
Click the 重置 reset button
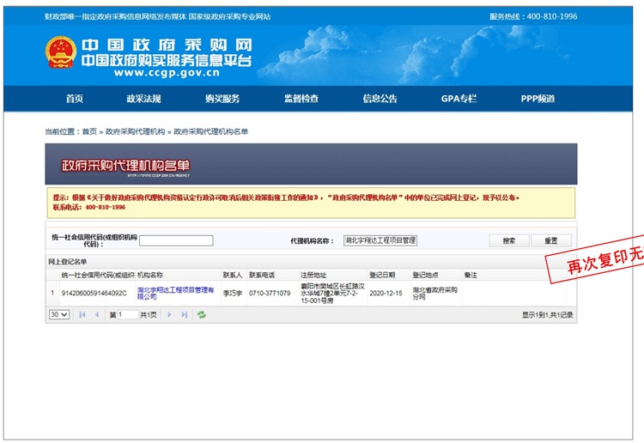551,240
